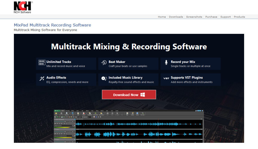The height and width of the screenshot is (149, 258).
Task: Click the blue waveform of the guitar instrumental track
Action: [x=139, y=124]
